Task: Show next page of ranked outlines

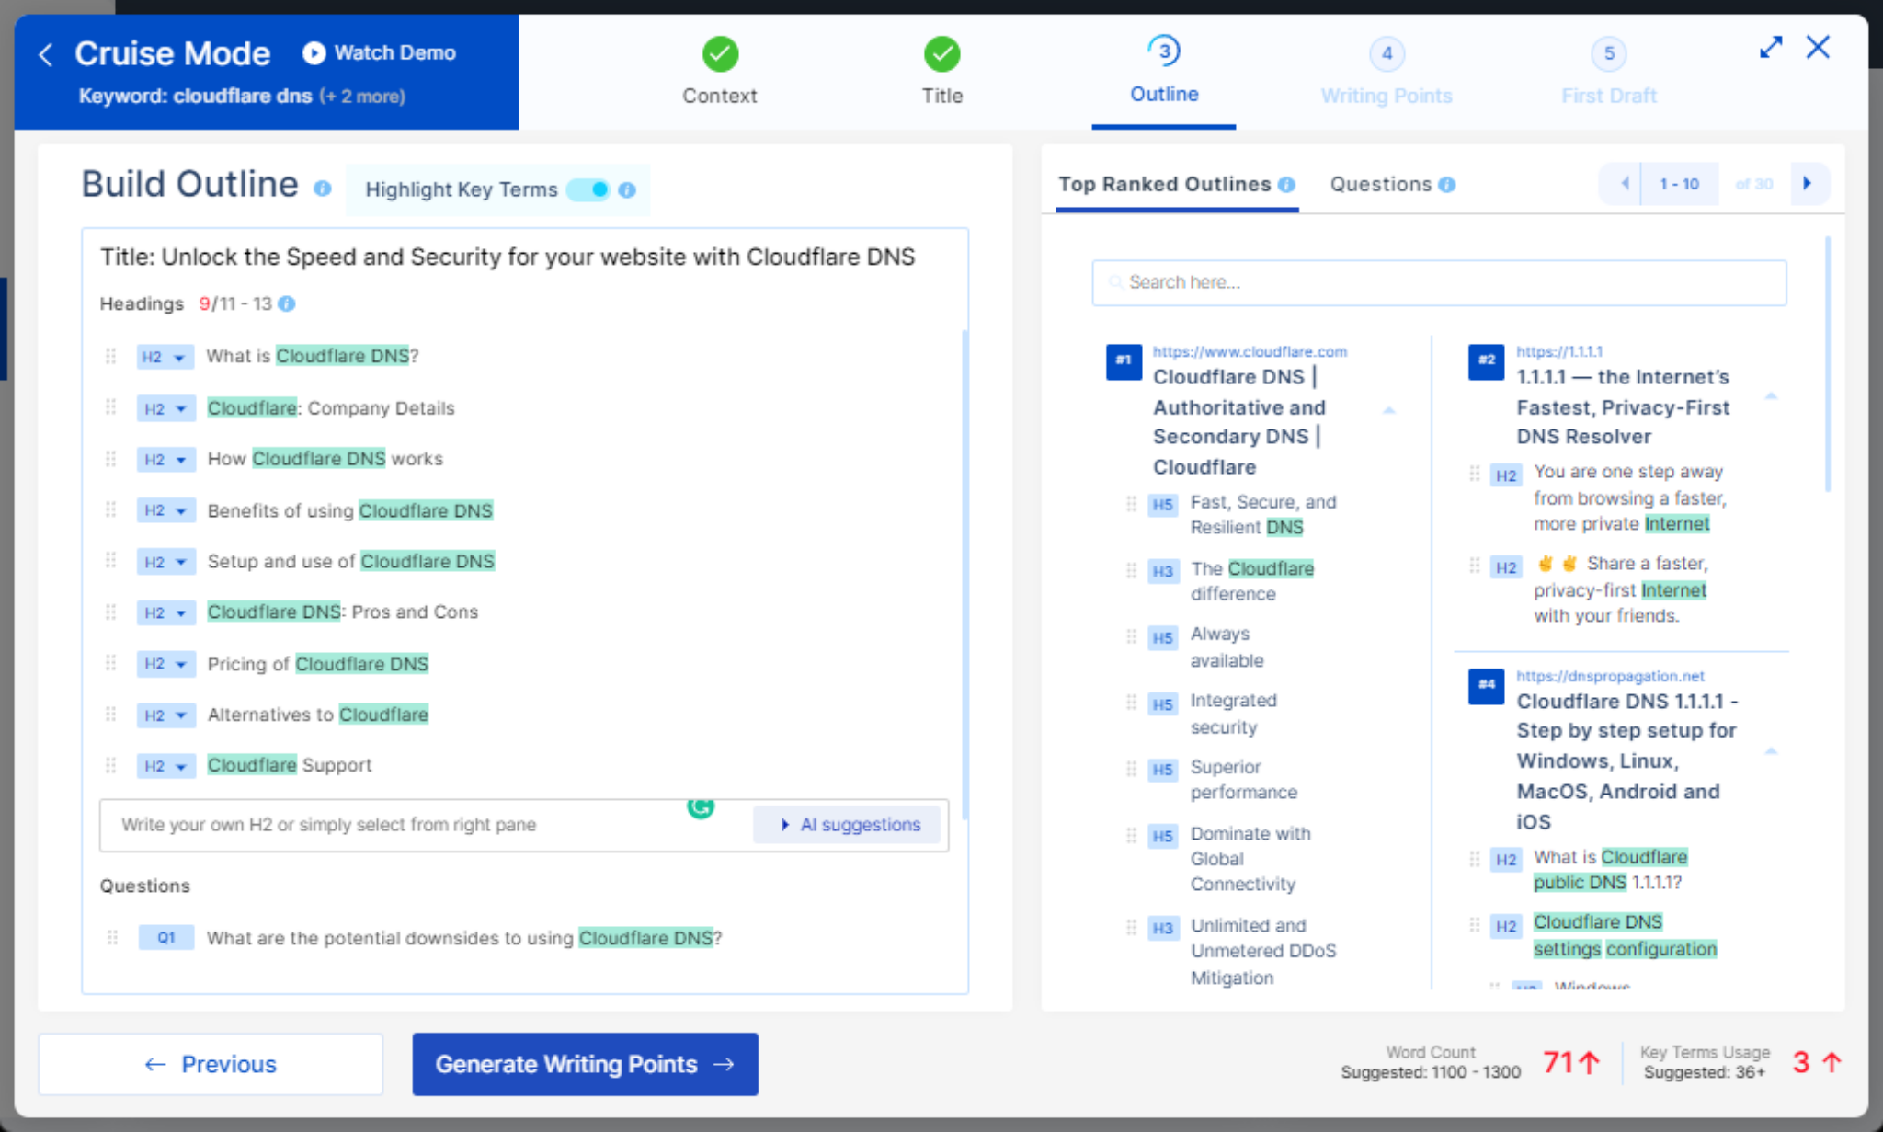Action: pyautogui.click(x=1809, y=184)
